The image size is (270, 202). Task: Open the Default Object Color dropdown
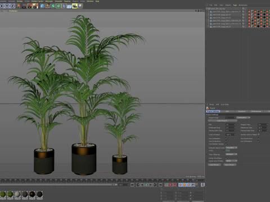pos(231,148)
